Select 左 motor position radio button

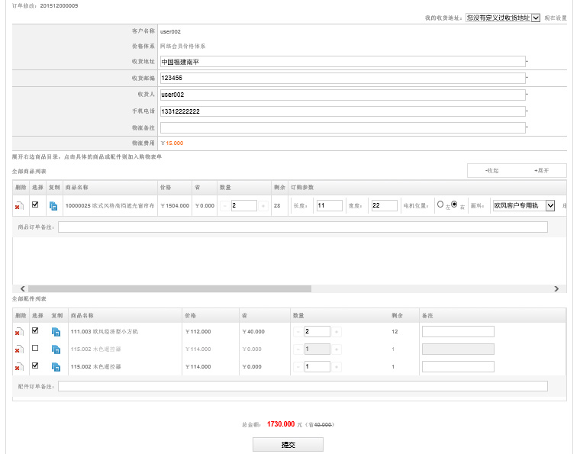click(x=440, y=204)
